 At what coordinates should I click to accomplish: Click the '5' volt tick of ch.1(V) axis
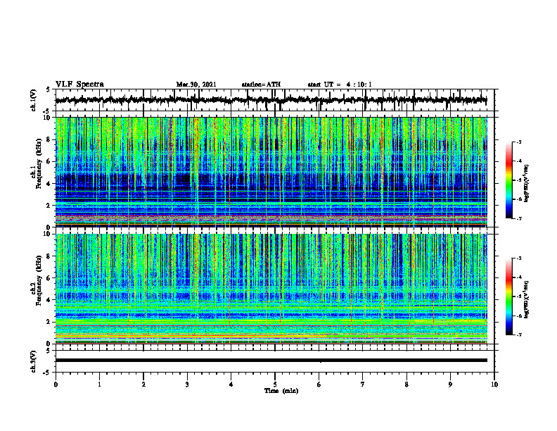[48, 90]
